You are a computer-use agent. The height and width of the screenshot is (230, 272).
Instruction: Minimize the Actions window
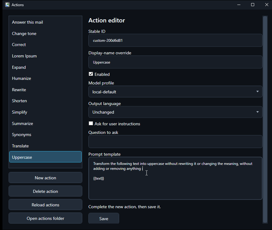click(239, 5)
